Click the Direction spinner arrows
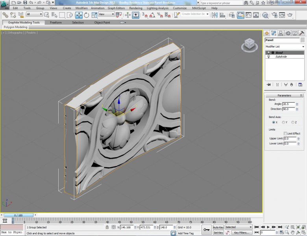 tap(297, 109)
